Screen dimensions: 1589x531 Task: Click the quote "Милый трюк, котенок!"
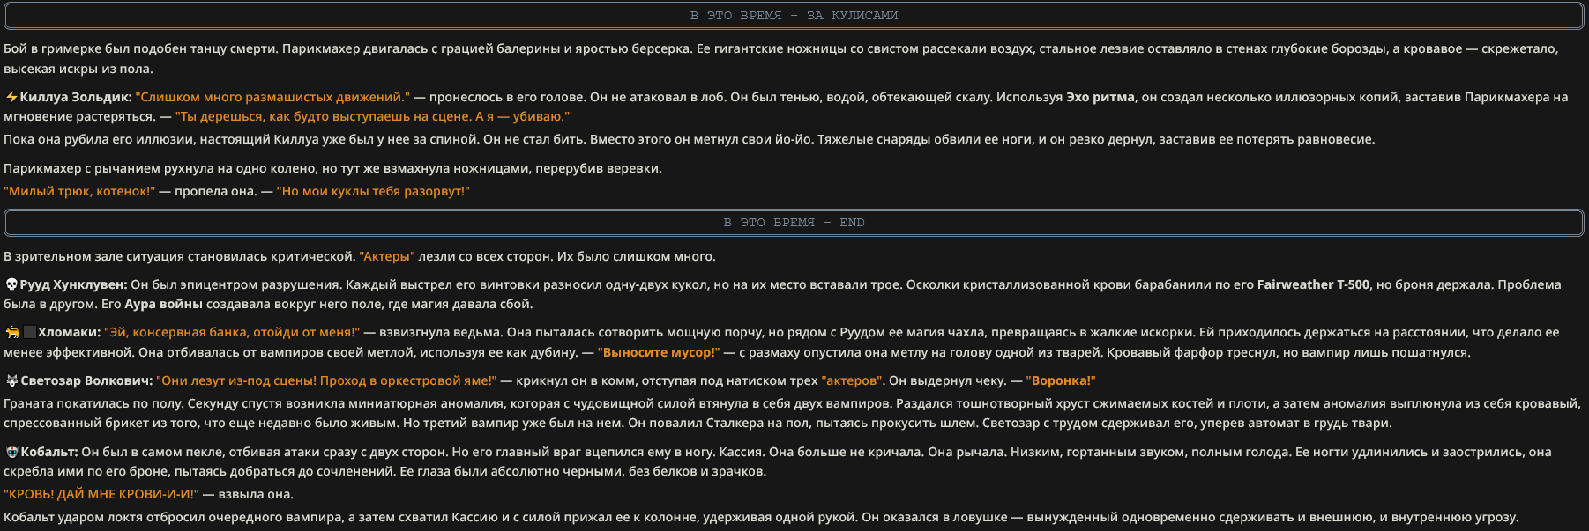click(79, 192)
